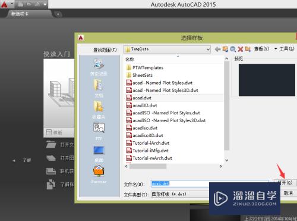Viewport: 297px width, 221px height.
Task: Click the 了解 left arrow on start page
Action: coord(14,160)
